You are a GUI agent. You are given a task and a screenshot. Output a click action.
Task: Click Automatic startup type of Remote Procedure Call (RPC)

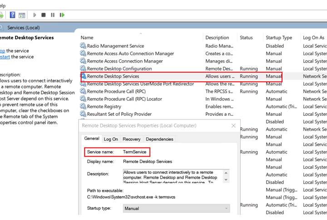point(276,91)
